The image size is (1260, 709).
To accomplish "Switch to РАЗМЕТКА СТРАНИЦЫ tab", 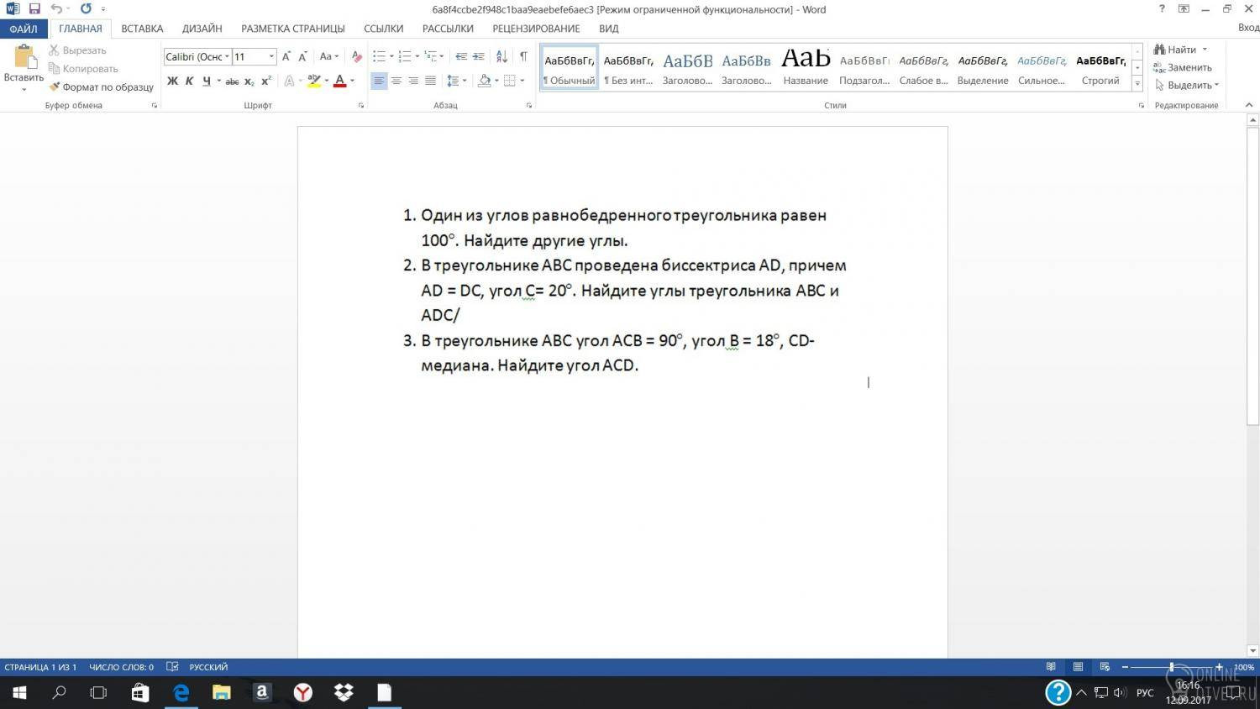I will 293,29.
